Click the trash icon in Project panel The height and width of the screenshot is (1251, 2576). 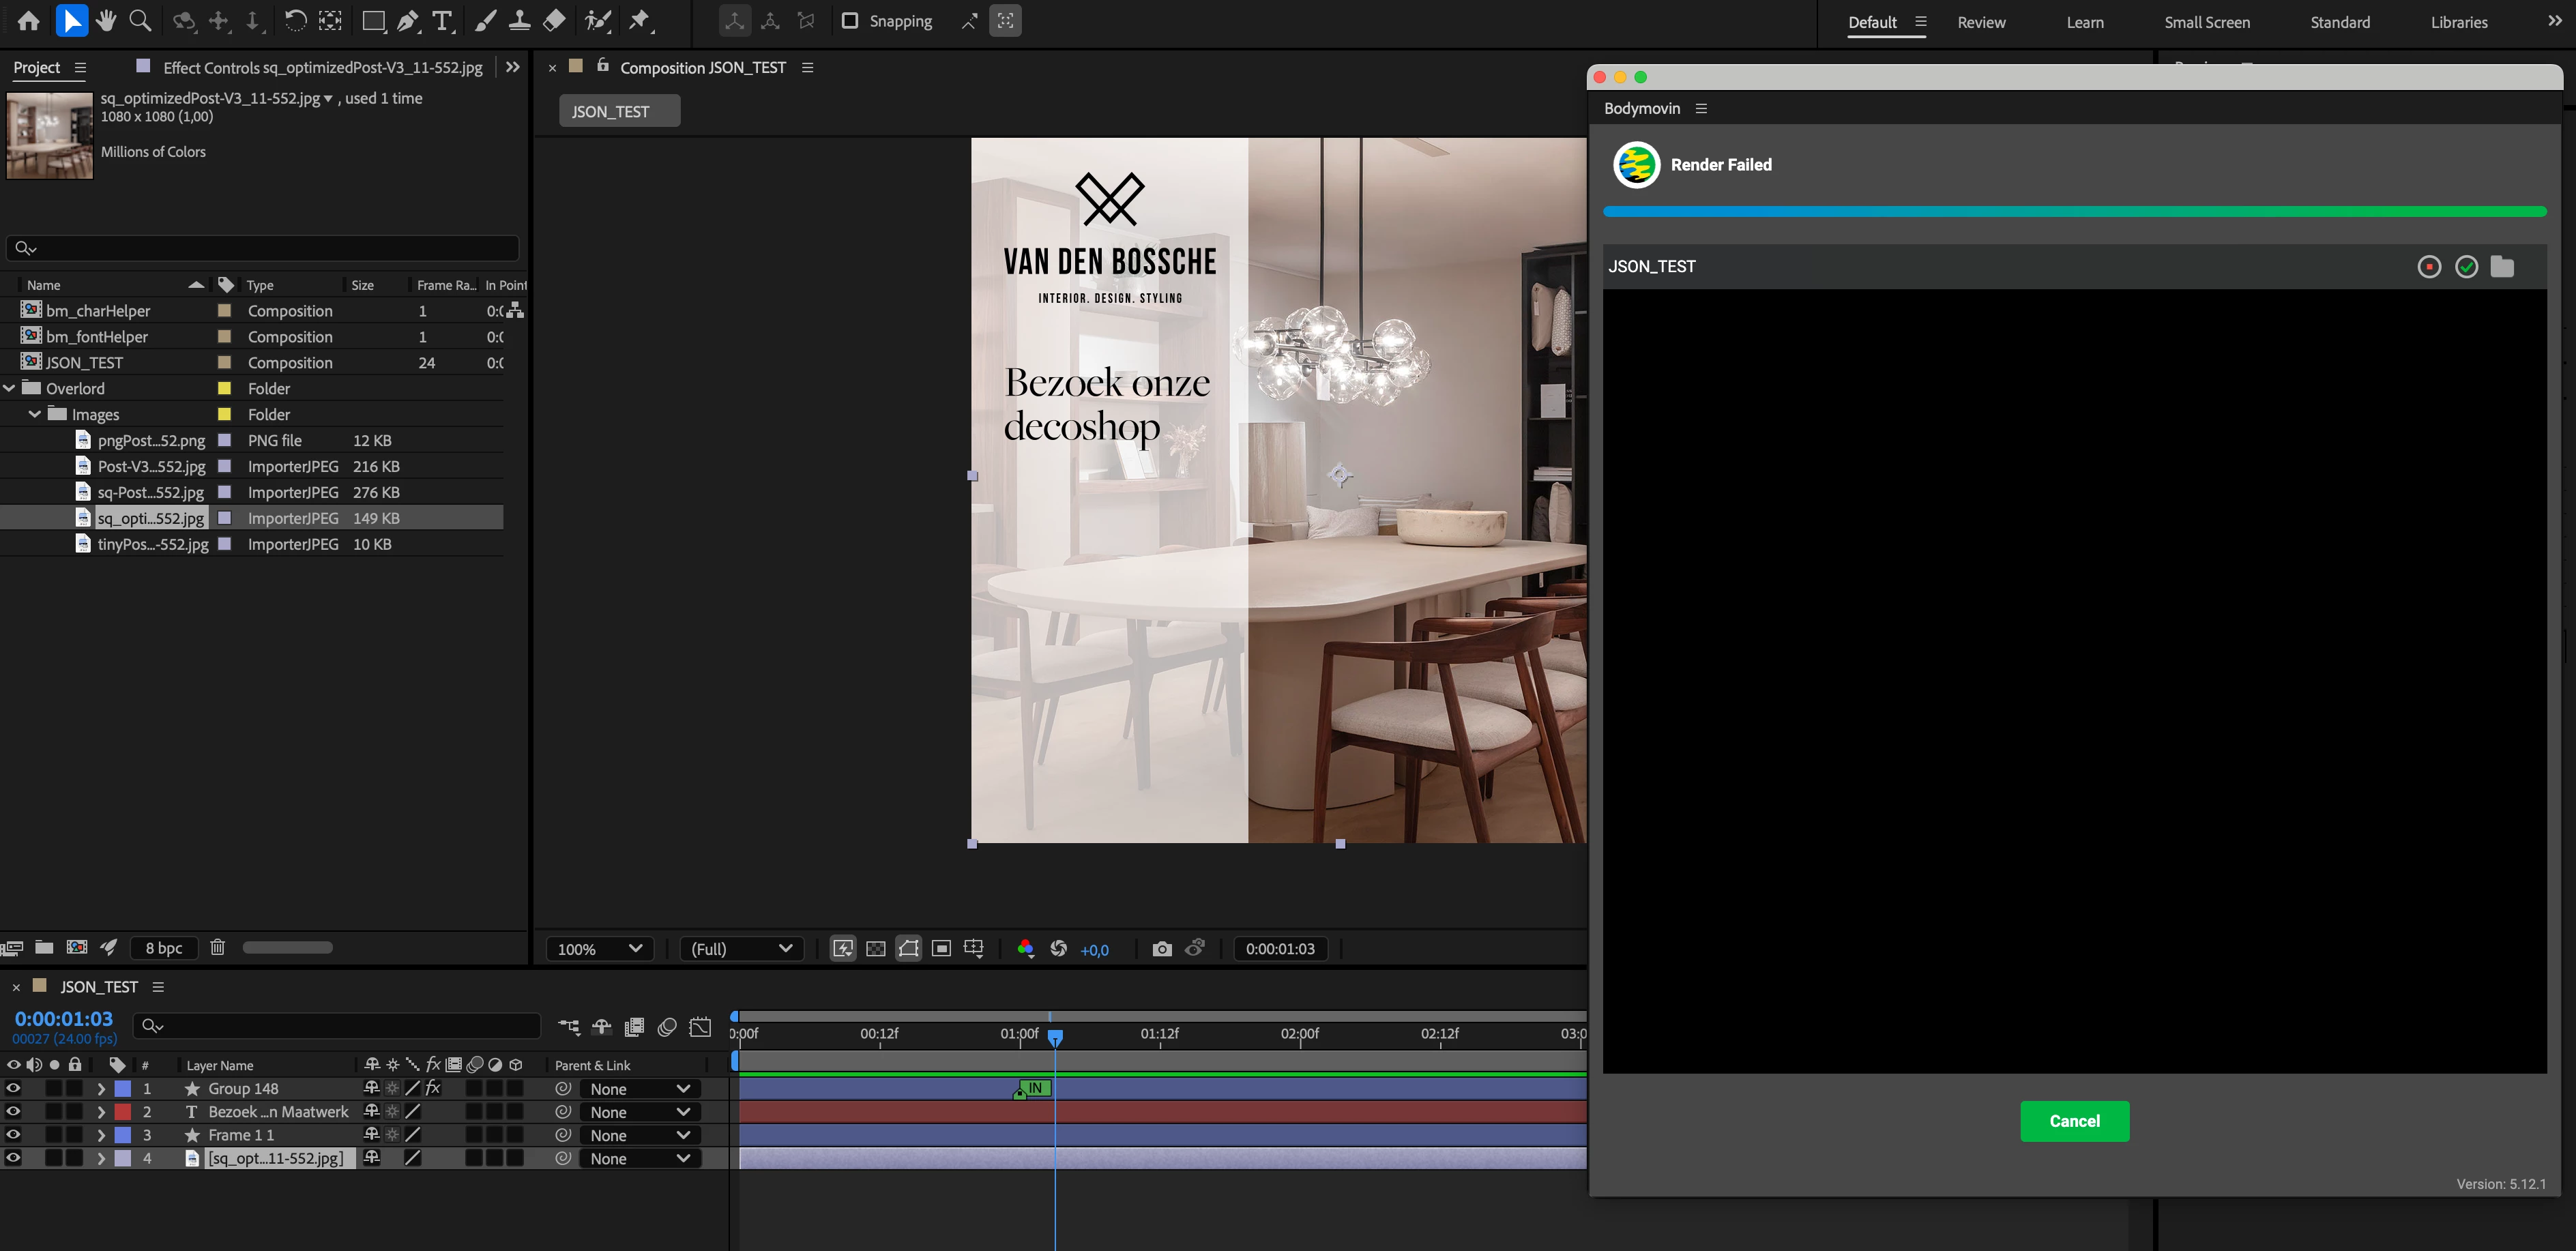pyautogui.click(x=217, y=947)
